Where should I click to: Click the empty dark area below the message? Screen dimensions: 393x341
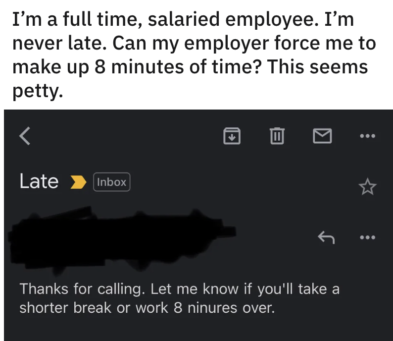[x=198, y=330]
